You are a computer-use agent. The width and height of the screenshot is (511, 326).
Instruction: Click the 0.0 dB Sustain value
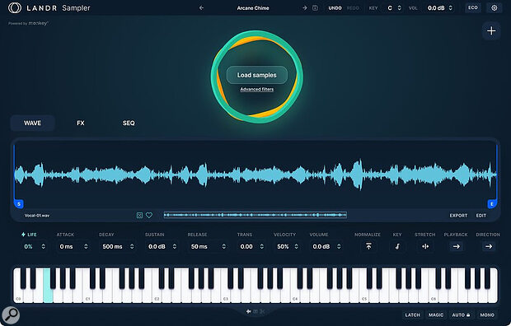pyautogui.click(x=157, y=246)
